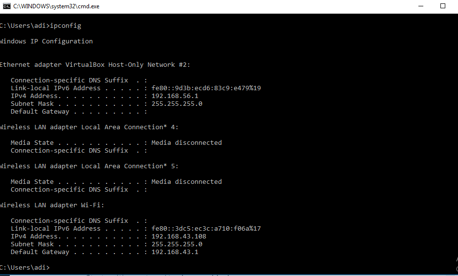Click the VirtualBox adapter's subnet mask value
Viewport: 458px width, 276px height.
[x=176, y=104]
